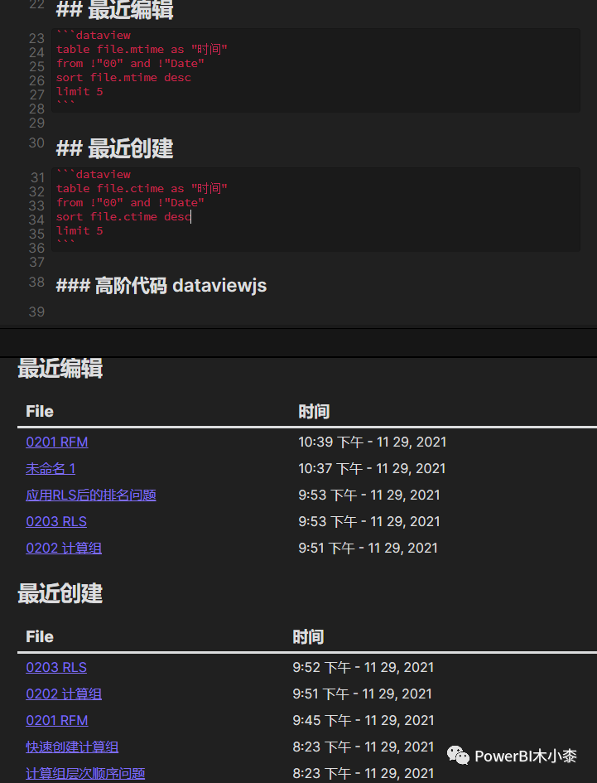
Task: Open 0201 RFM link in 最近创建 table
Action: pyautogui.click(x=57, y=720)
